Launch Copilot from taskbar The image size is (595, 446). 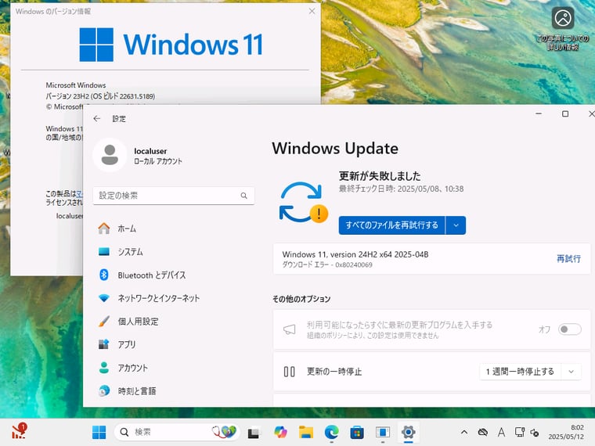[280, 432]
